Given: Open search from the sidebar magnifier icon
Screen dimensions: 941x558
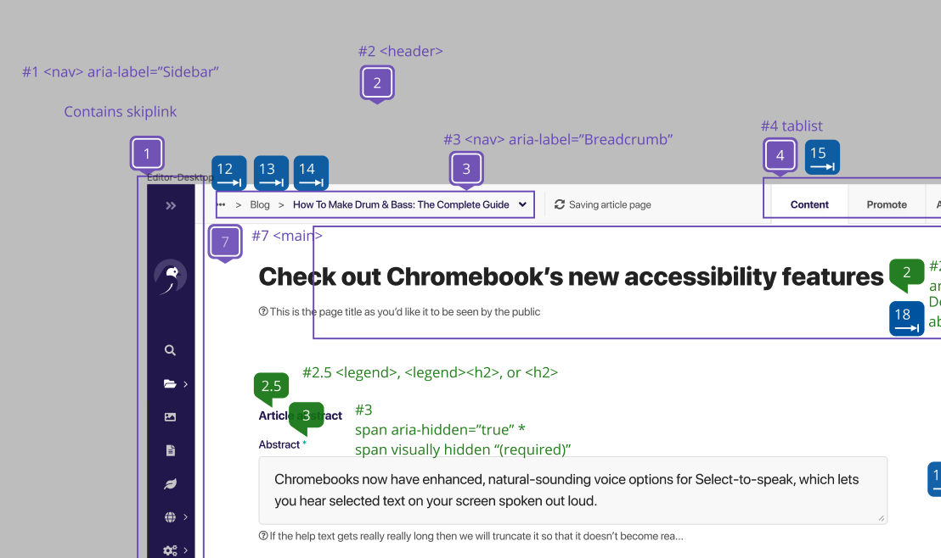Looking at the screenshot, I should (171, 350).
